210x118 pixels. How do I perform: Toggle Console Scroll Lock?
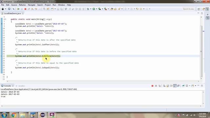coord(168,86)
